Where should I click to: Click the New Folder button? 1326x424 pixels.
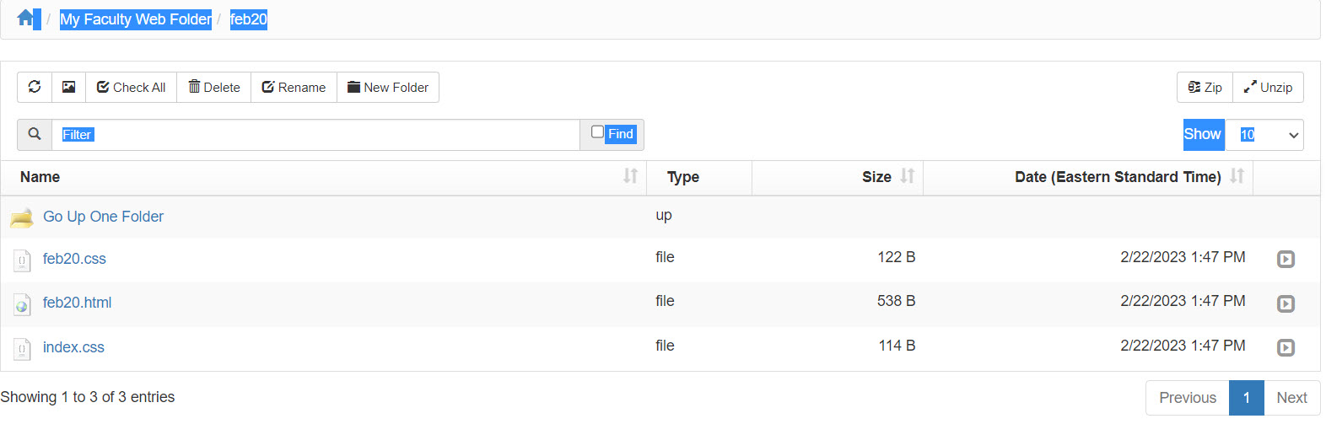[388, 87]
